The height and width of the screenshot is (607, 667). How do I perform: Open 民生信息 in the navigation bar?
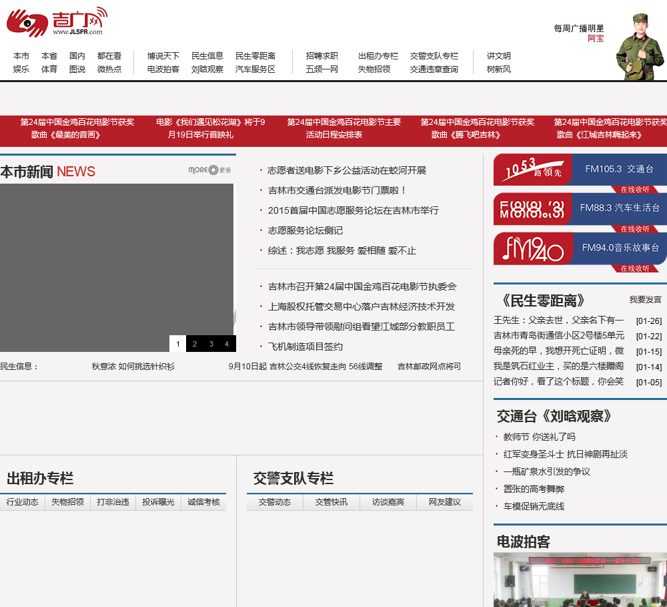point(207,56)
